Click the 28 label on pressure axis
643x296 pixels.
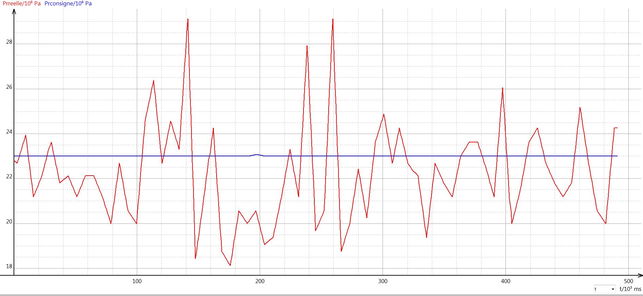(9, 42)
